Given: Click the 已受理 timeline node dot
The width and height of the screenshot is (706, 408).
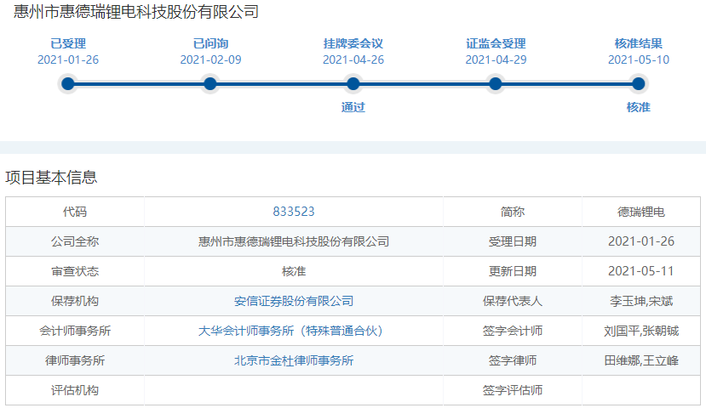Looking at the screenshot, I should click(68, 83).
